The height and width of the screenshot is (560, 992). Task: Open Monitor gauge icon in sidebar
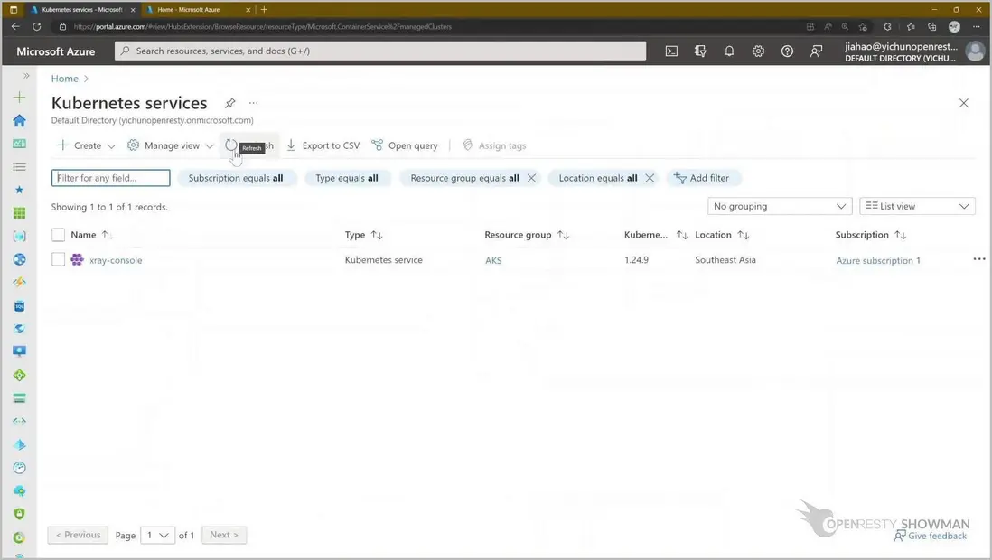click(x=20, y=468)
